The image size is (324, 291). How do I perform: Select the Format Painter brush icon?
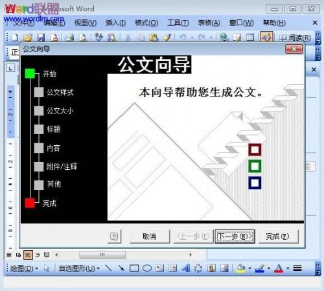(x=167, y=38)
